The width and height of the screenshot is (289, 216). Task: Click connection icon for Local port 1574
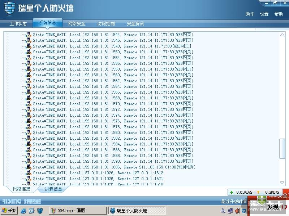(29, 115)
